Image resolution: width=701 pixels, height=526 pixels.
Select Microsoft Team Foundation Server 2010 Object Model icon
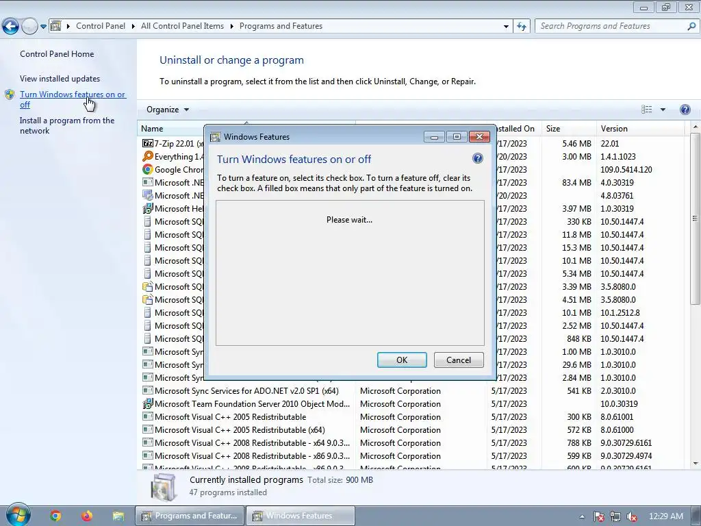(148, 403)
